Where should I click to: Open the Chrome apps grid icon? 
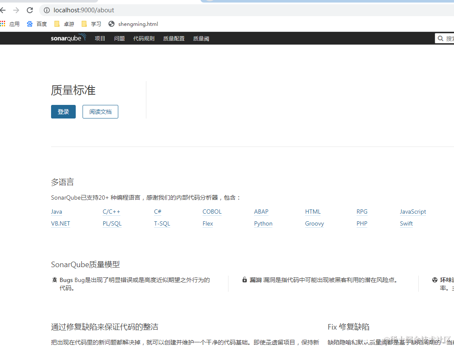tap(3, 24)
